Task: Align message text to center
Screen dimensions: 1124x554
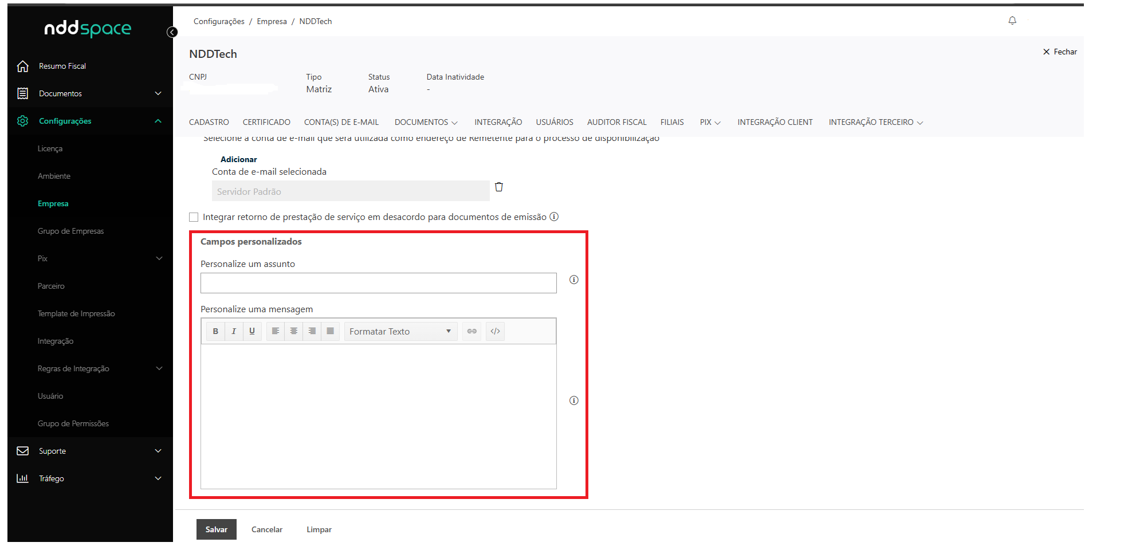Action: tap(294, 331)
